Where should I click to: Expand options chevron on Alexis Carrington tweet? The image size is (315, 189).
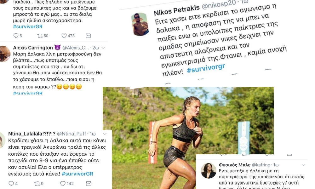pos(103,48)
